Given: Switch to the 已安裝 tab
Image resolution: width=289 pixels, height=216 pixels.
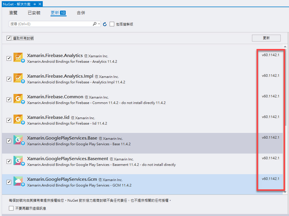Looking at the screenshot, I should coord(34,13).
